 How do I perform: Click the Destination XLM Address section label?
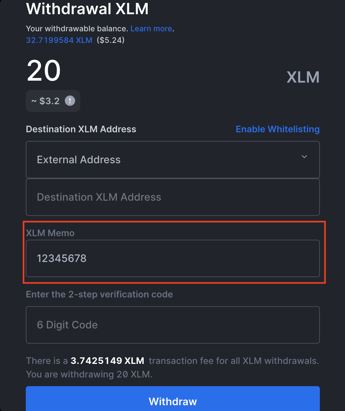coord(81,129)
